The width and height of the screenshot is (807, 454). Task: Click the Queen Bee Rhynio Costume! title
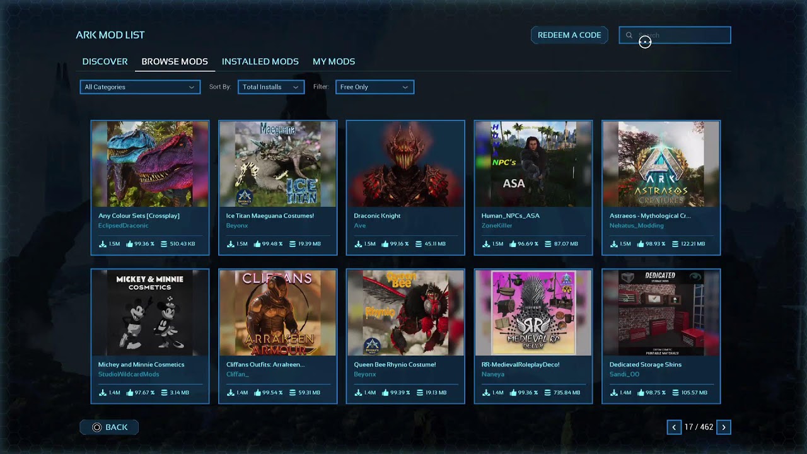[395, 364]
